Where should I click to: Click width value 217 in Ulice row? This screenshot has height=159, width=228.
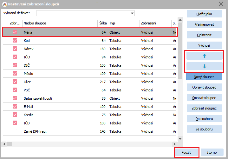pyautogui.click(x=103, y=82)
